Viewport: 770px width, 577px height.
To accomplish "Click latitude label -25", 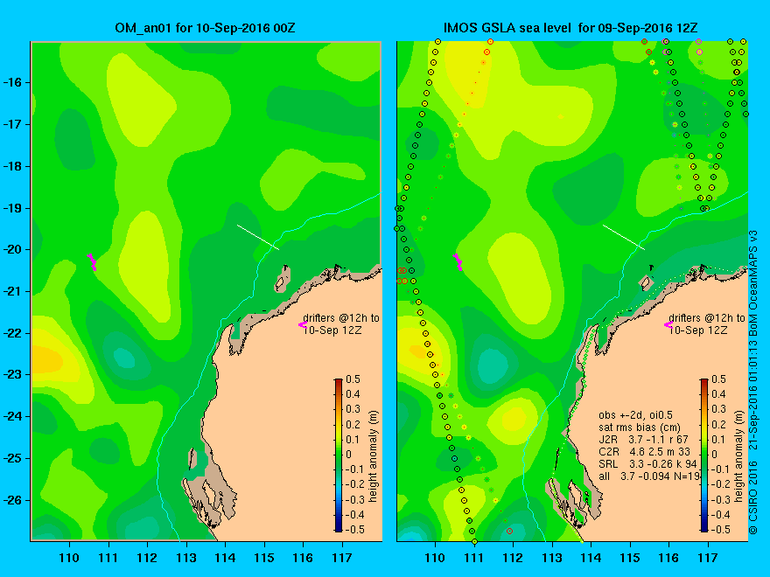I will tap(13, 458).
